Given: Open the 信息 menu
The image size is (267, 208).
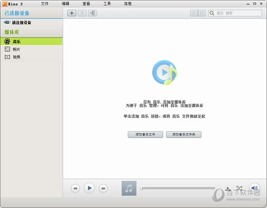Looking at the screenshot, I should (x=128, y=4).
